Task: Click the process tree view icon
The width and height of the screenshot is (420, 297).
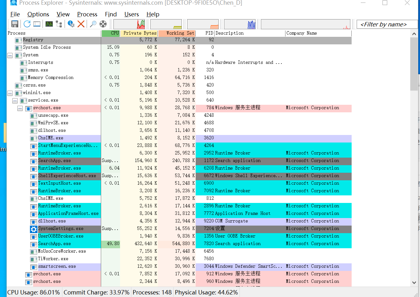Action: (59, 24)
